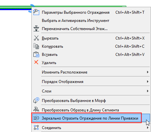
Task: Click the Ctrl+Alt+Shift+C shortcut text
Action: tap(130, 46)
